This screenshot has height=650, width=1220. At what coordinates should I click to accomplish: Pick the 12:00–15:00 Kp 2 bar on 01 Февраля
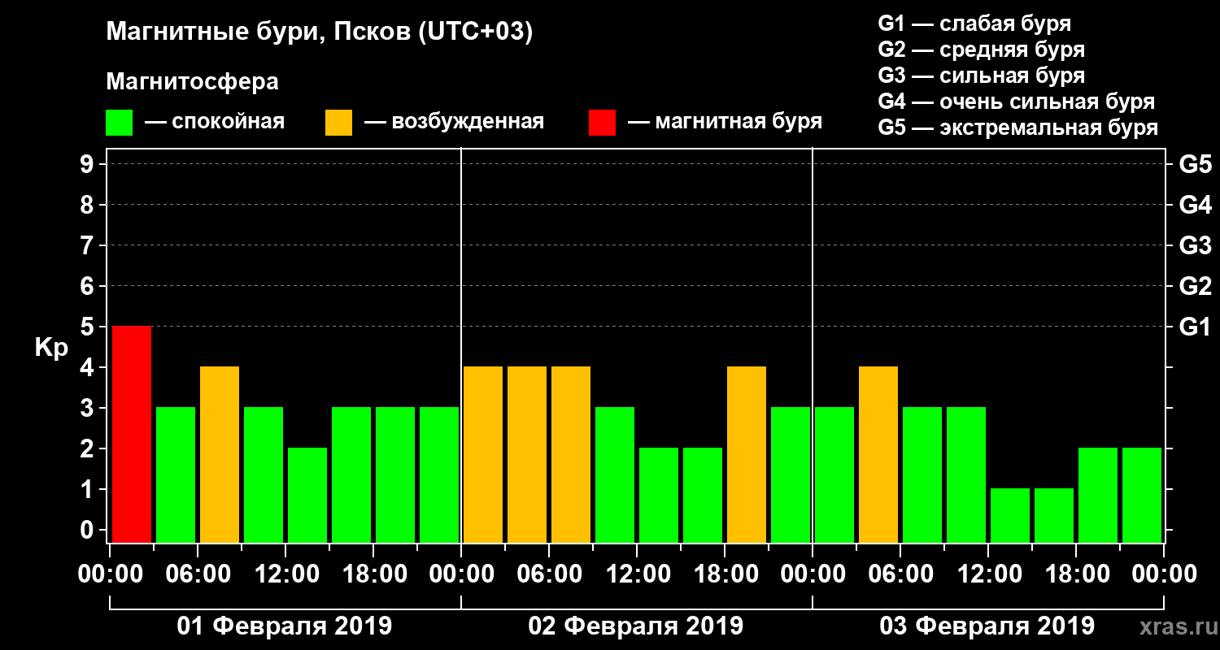307,495
